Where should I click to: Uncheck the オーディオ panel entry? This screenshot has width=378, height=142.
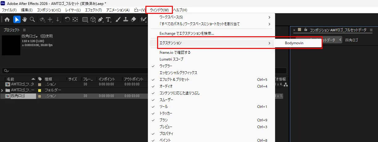click(x=166, y=86)
